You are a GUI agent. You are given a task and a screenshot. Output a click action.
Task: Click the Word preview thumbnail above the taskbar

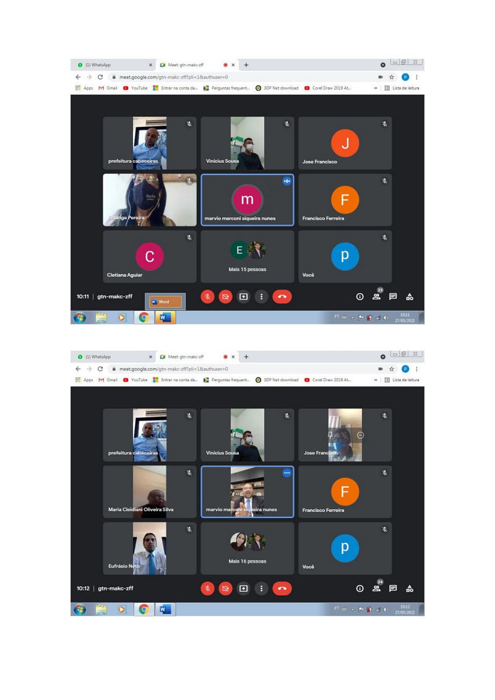(166, 302)
